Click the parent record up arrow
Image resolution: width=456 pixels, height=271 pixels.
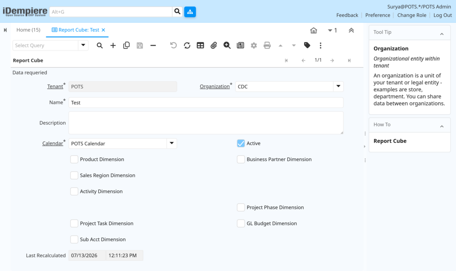coord(281,45)
